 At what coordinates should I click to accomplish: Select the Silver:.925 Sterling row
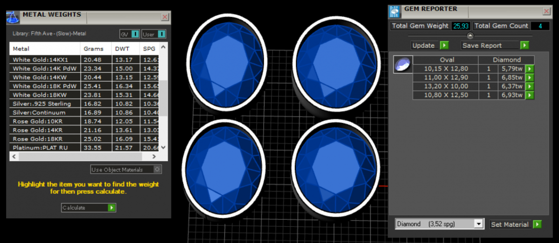point(84,104)
